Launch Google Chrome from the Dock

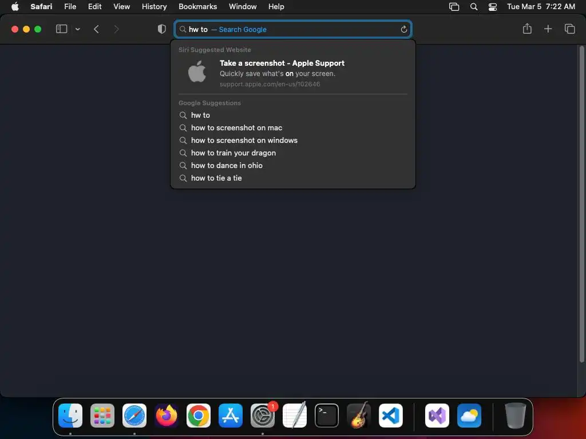199,416
